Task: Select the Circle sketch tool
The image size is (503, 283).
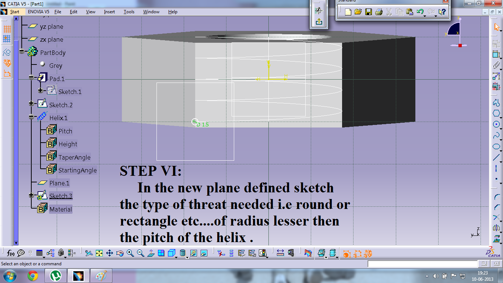Action: click(496, 124)
